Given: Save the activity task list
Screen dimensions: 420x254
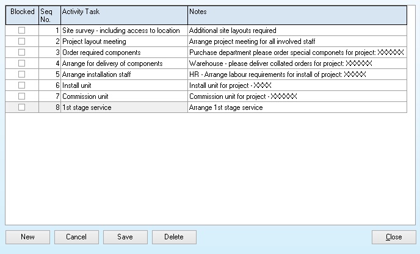Looking at the screenshot, I should (x=125, y=237).
